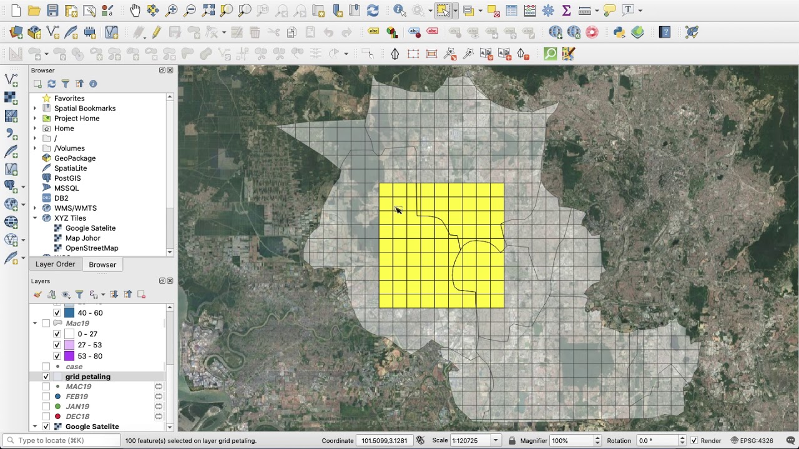
Task: Select the Pan Map hand tool
Action: [135, 11]
